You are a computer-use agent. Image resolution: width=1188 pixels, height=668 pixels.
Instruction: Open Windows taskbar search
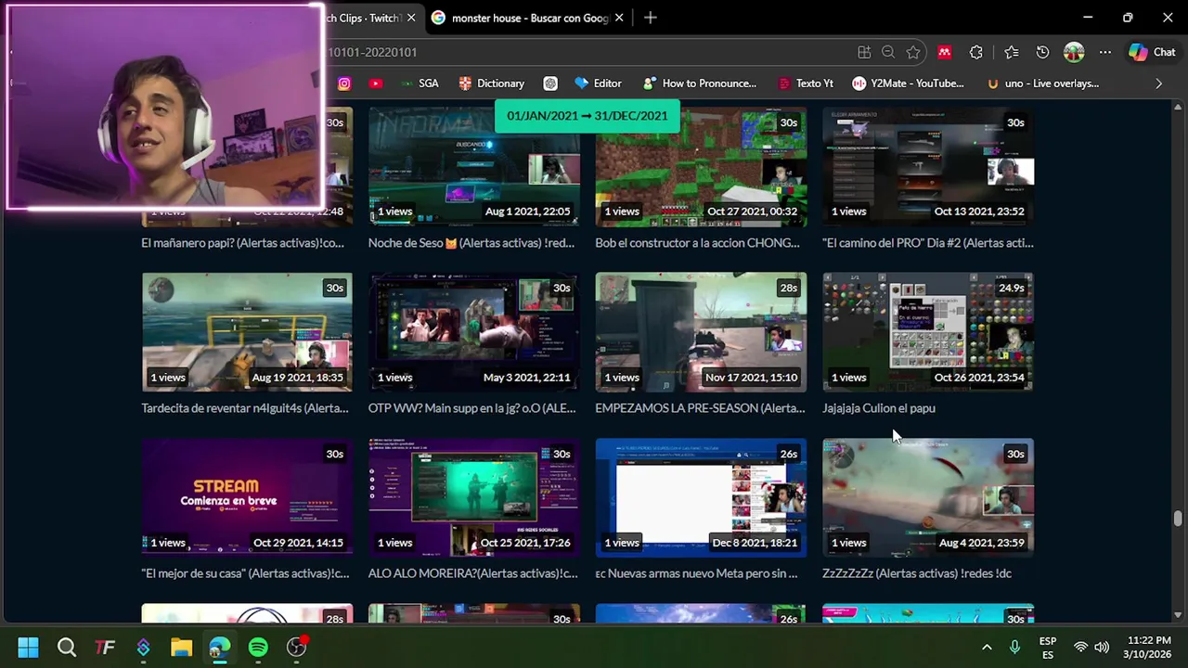(x=67, y=647)
